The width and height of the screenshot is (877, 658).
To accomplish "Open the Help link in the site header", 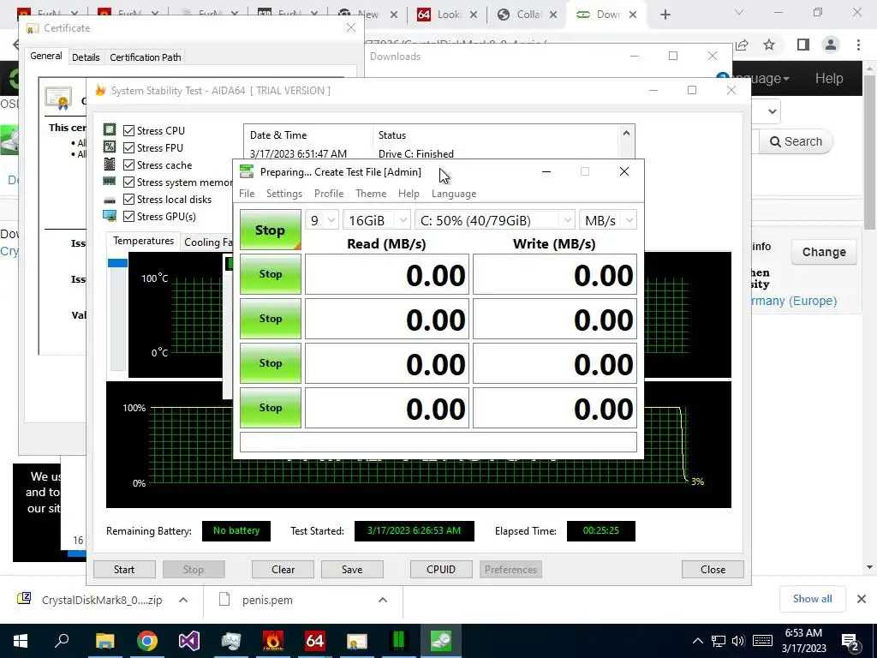I will [829, 78].
